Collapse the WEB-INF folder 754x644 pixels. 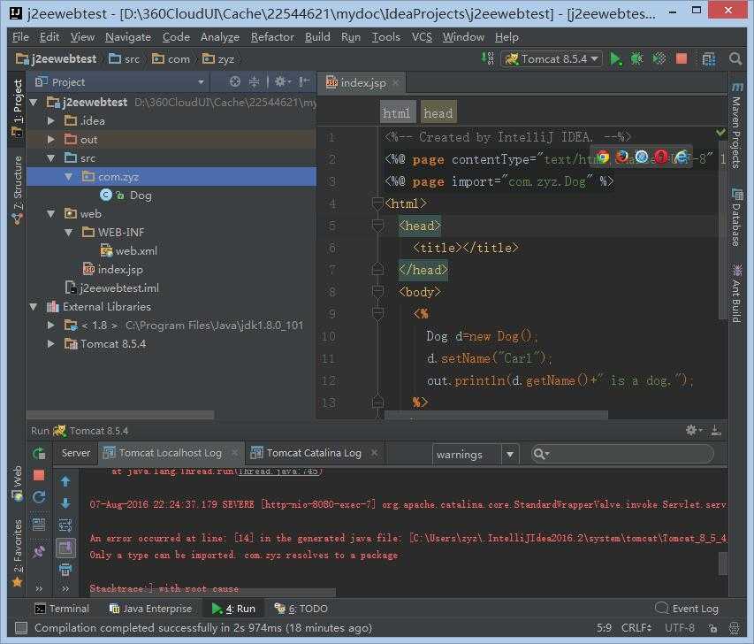click(68, 233)
